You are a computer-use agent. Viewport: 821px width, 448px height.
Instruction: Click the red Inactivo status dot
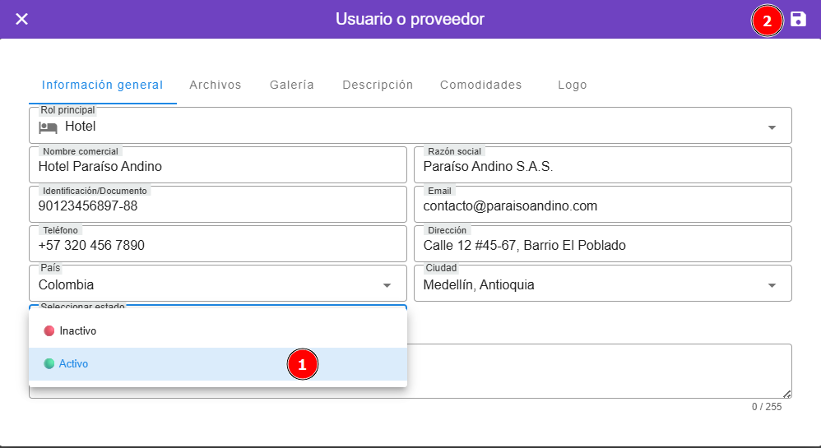pyautogui.click(x=49, y=331)
